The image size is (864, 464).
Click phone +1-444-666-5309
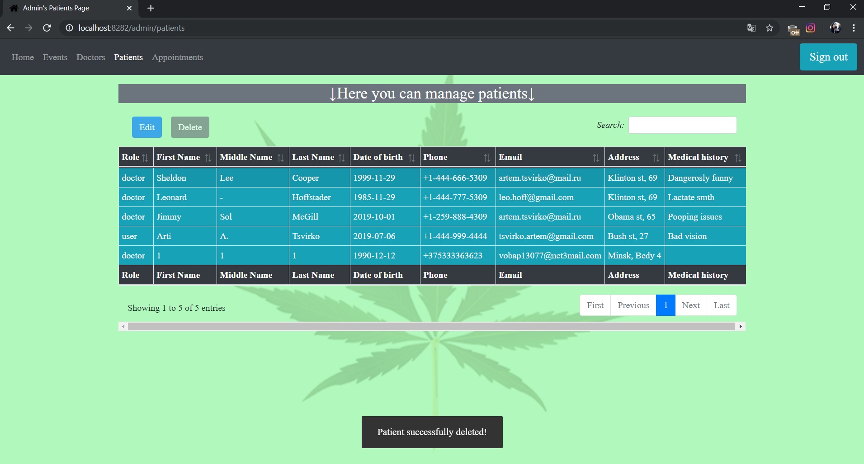pyautogui.click(x=455, y=178)
